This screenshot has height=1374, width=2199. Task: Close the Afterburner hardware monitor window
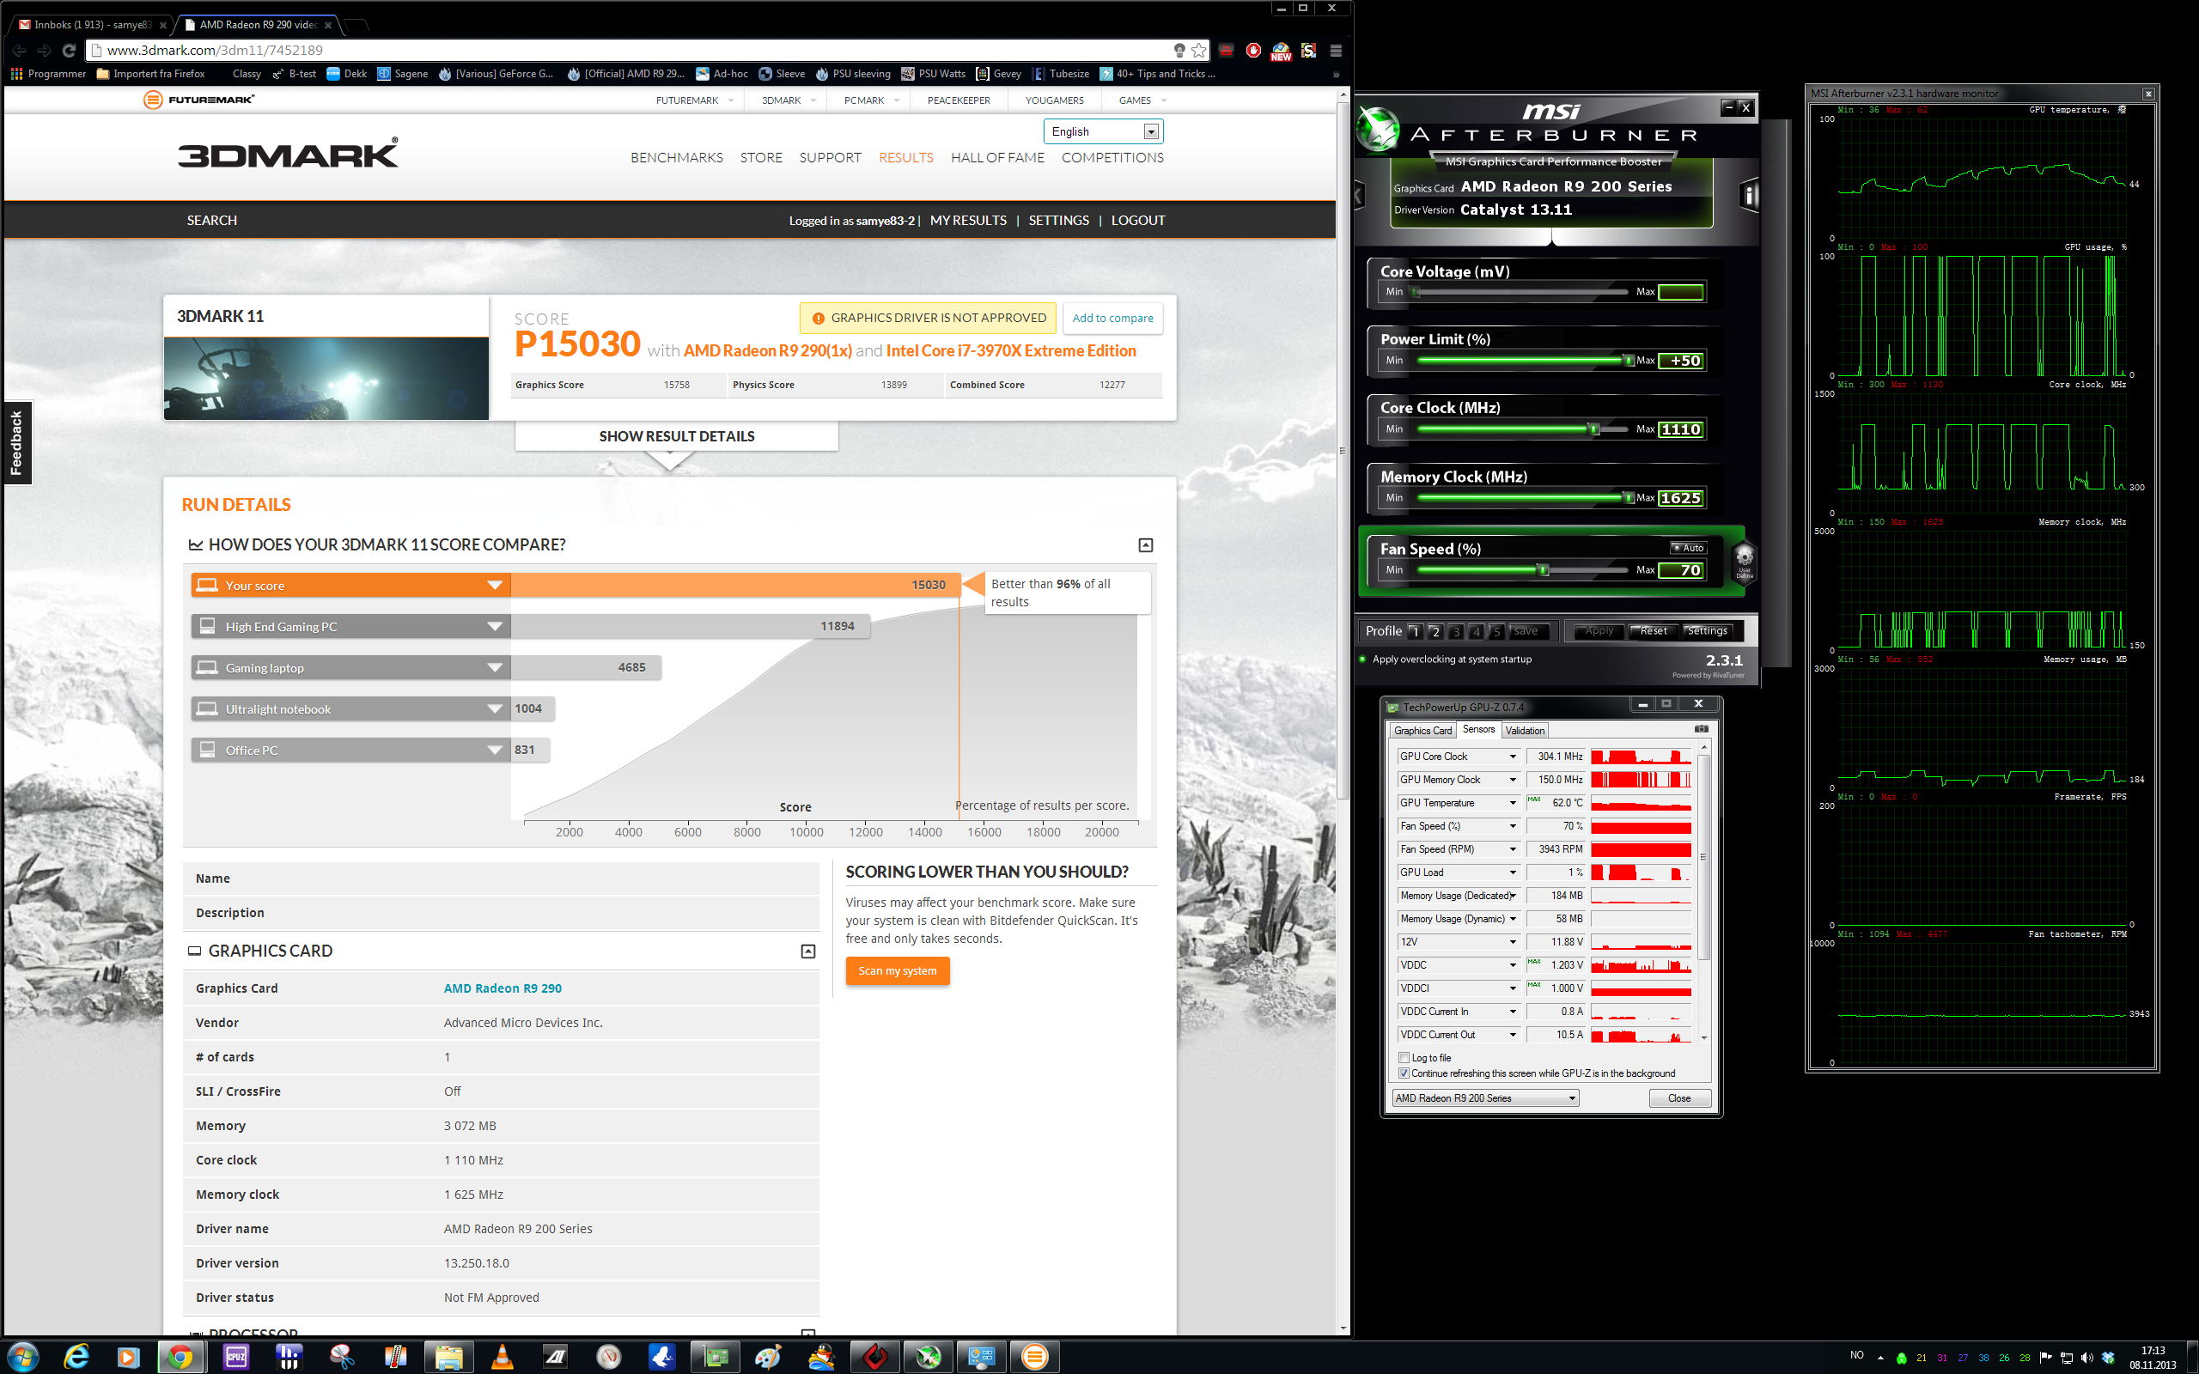pyautogui.click(x=2148, y=94)
